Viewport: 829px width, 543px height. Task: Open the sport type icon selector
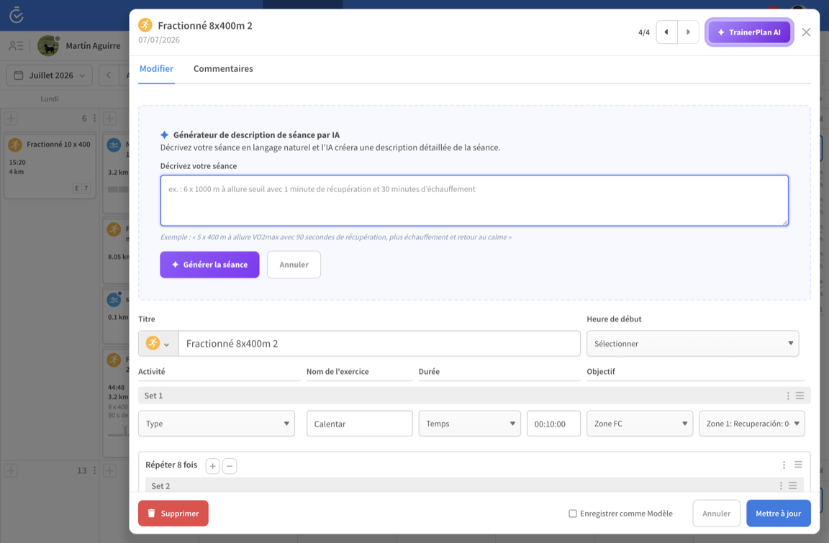(158, 343)
